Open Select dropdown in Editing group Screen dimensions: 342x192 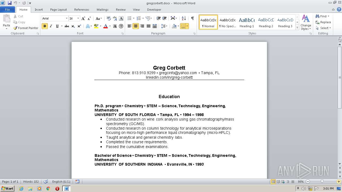coord(323,28)
